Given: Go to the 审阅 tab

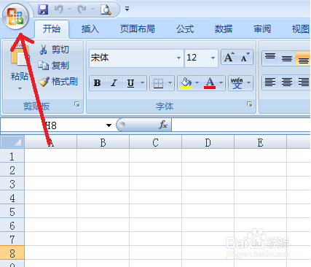Looking at the screenshot, I should [262, 29].
